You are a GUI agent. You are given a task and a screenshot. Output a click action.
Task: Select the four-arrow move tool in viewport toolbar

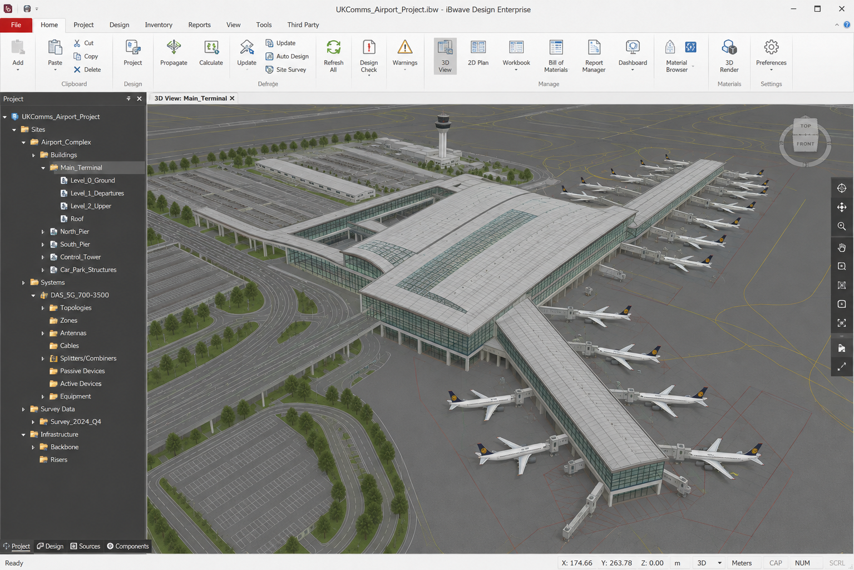point(842,207)
